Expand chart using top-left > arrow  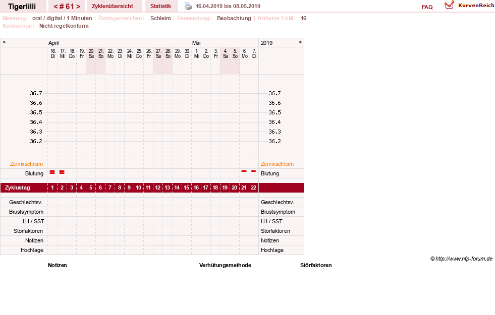point(4,42)
